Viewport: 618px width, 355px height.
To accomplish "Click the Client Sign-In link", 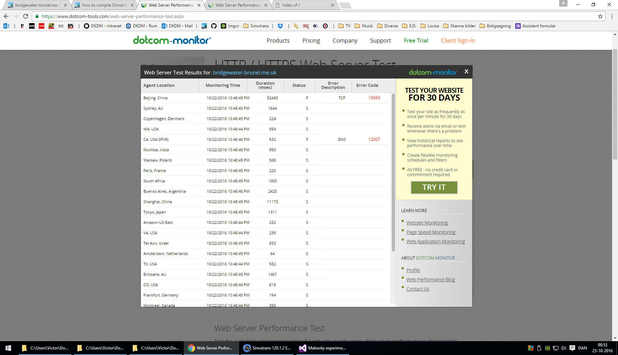I will click(x=458, y=40).
